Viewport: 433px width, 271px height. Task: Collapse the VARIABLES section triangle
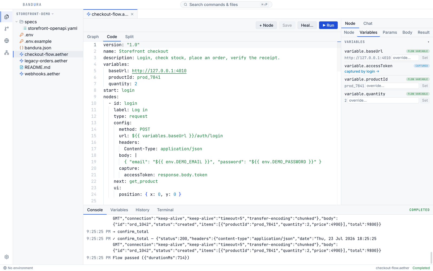pyautogui.click(x=428, y=42)
